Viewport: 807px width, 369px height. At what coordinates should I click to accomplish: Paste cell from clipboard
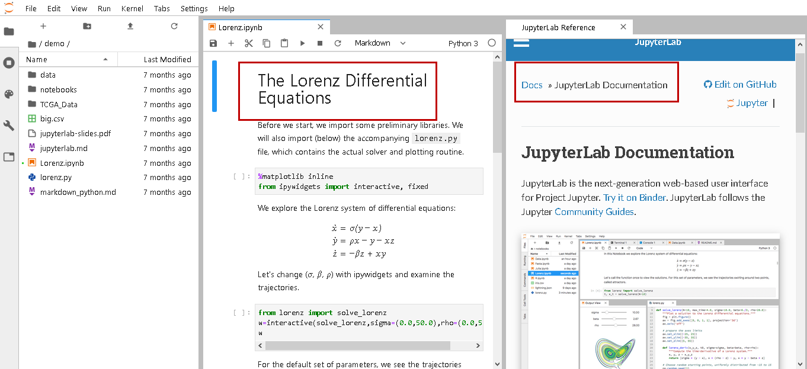point(284,43)
